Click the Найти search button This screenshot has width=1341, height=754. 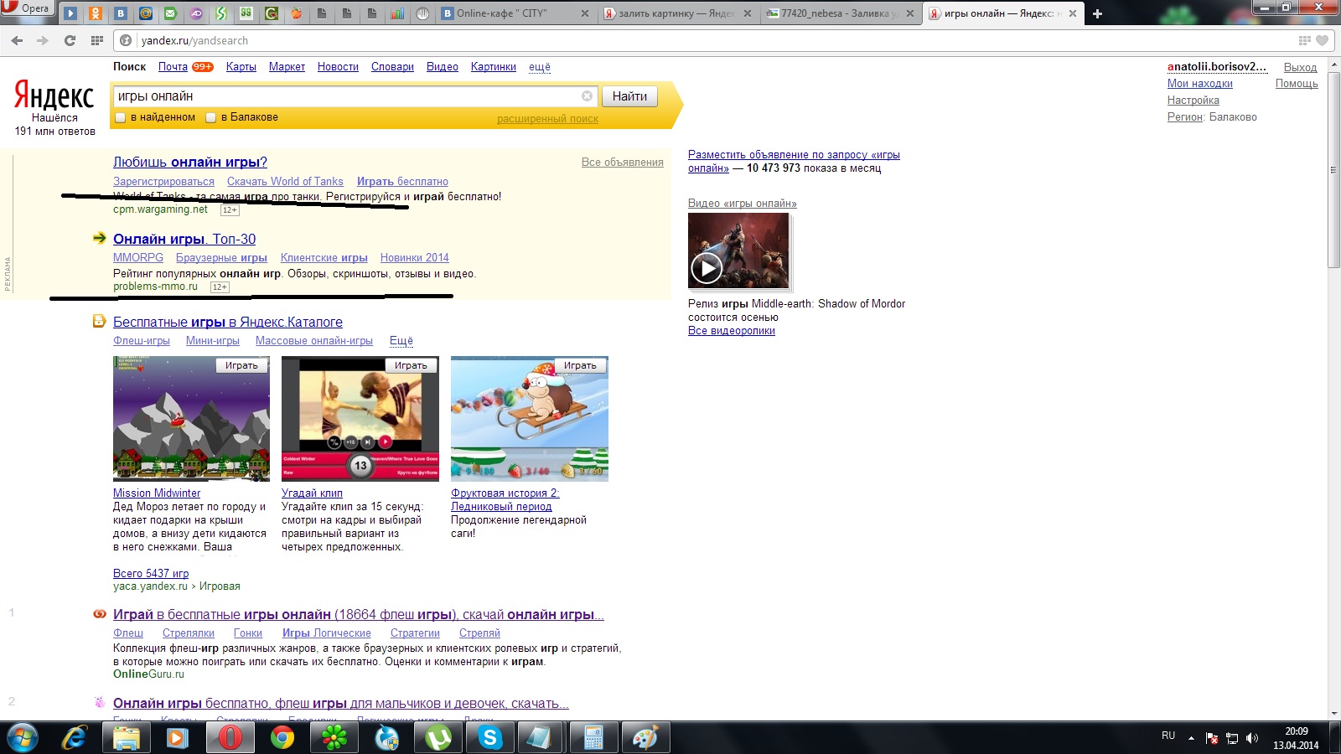click(x=629, y=96)
